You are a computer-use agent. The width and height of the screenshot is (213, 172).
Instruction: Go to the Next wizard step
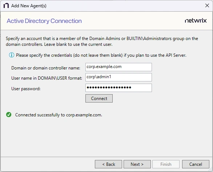click(x=137, y=164)
